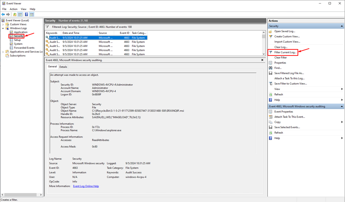The image size is (345, 202).
Task: Click Clear Log action
Action: click(281, 47)
